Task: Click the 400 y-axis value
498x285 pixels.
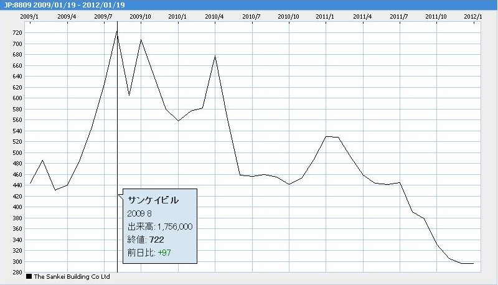Action: (17, 207)
